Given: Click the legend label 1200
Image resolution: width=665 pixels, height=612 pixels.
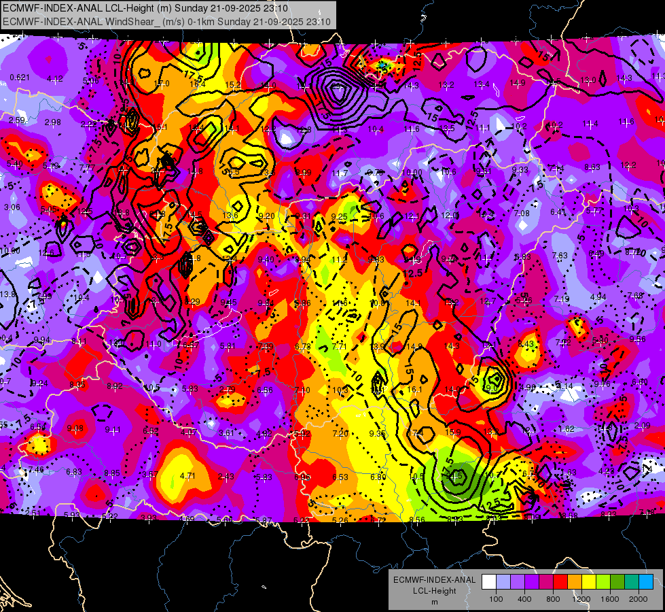Looking at the screenshot, I should coord(581,599).
